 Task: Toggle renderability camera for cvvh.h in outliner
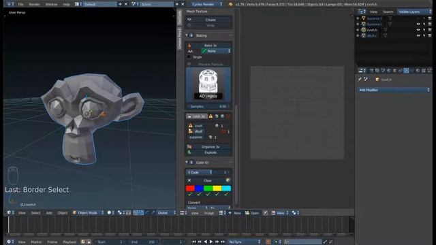point(430,30)
